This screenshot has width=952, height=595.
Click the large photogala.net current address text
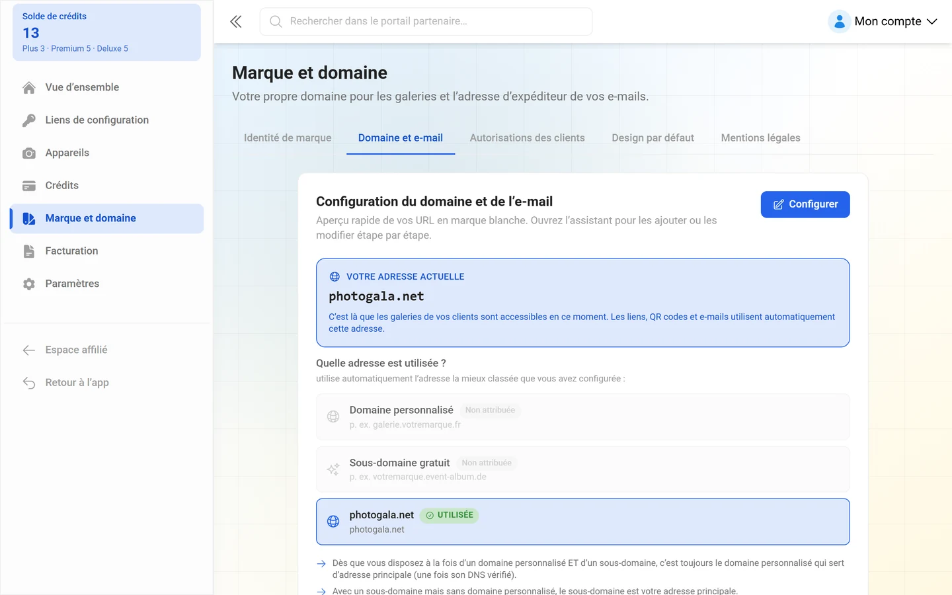point(376,296)
